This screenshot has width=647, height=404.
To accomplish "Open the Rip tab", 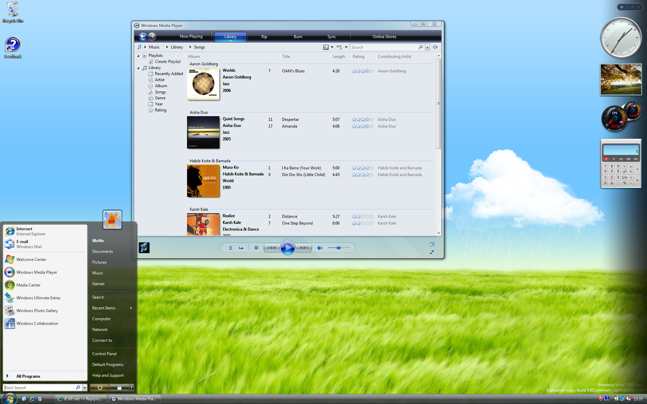I will (264, 36).
